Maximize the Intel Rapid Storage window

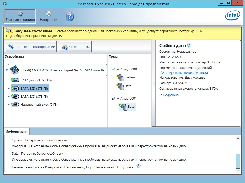[228, 3]
